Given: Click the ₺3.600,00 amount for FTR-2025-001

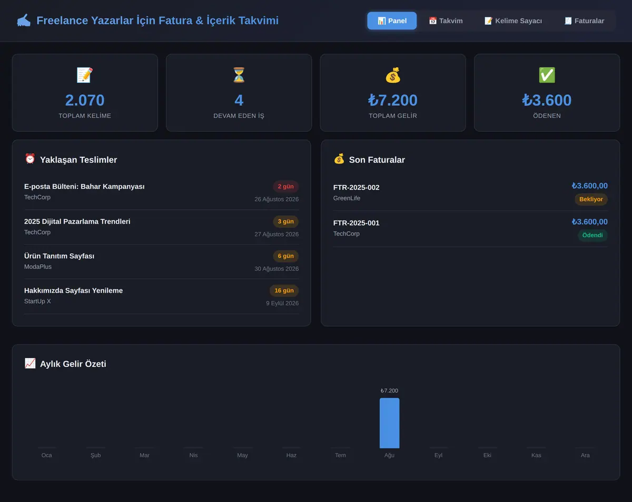Looking at the screenshot, I should coord(589,222).
